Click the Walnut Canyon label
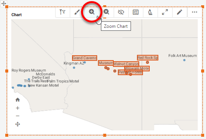The image size is (206, 139). (126, 64)
